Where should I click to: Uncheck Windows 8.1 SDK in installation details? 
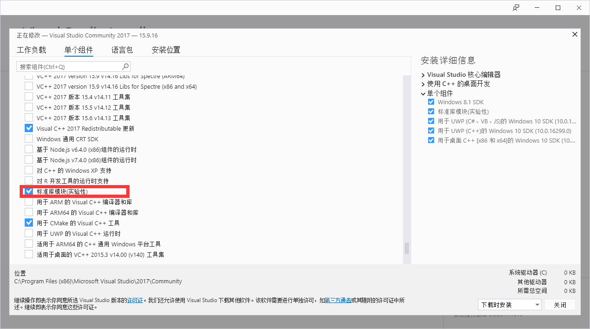(431, 102)
